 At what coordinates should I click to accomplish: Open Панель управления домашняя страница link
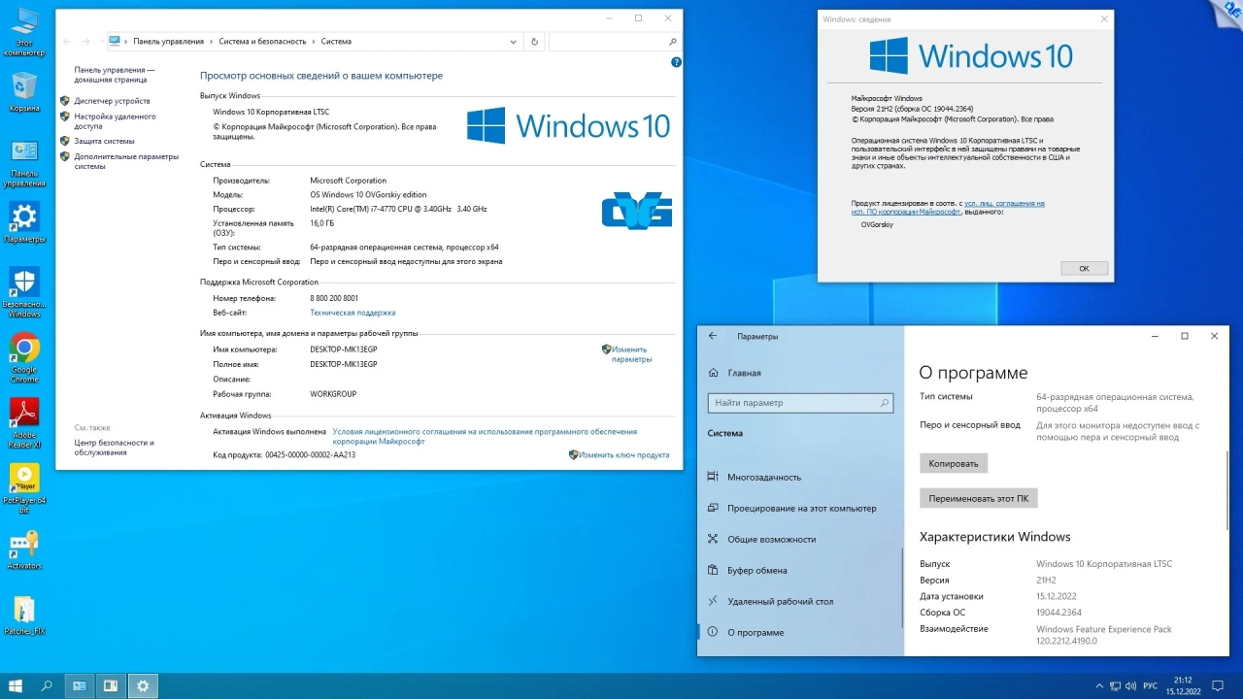115,75
